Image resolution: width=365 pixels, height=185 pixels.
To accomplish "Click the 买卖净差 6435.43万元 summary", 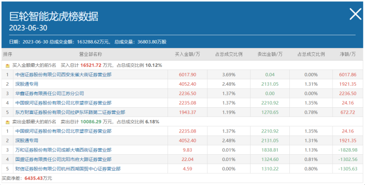I will pyautogui.click(x=27, y=178).
